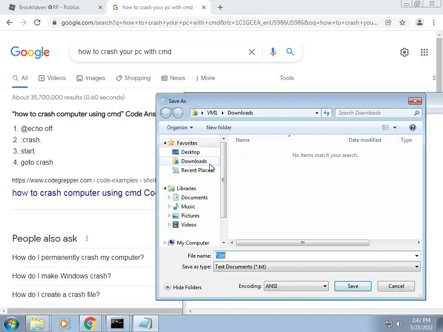
Task: Open People also ask options dots
Action: click(x=87, y=238)
